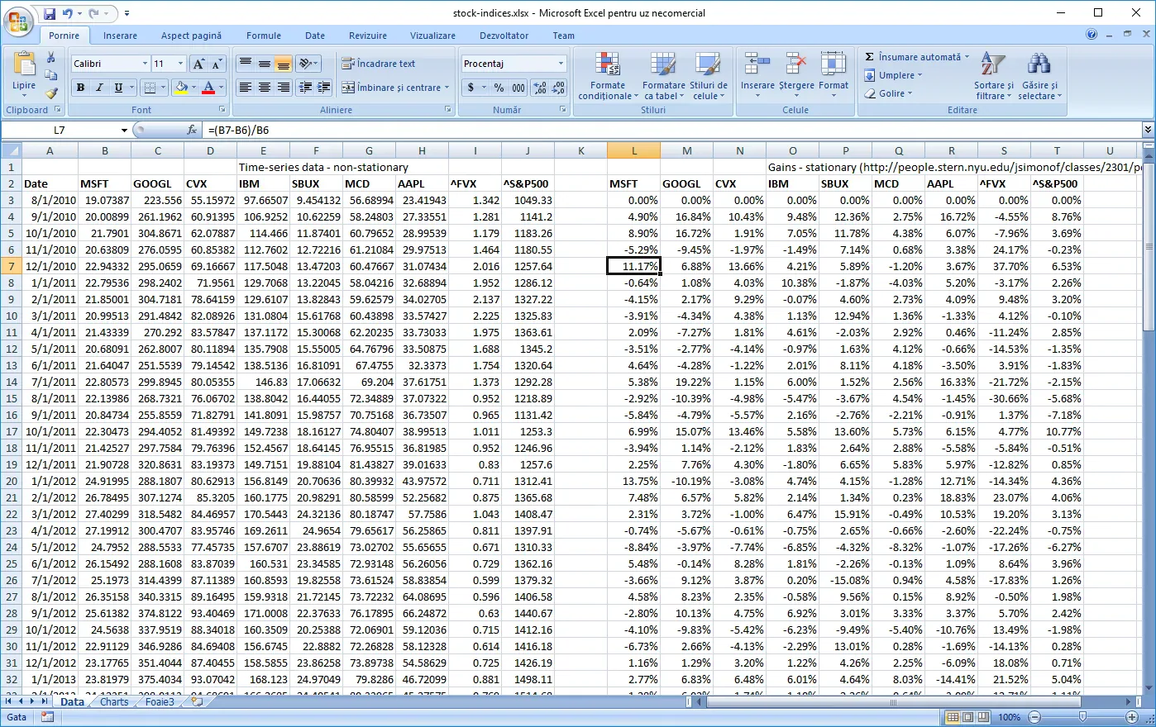Go to the Vizualizare ribbon tab
This screenshot has width=1156, height=727.
tap(433, 36)
